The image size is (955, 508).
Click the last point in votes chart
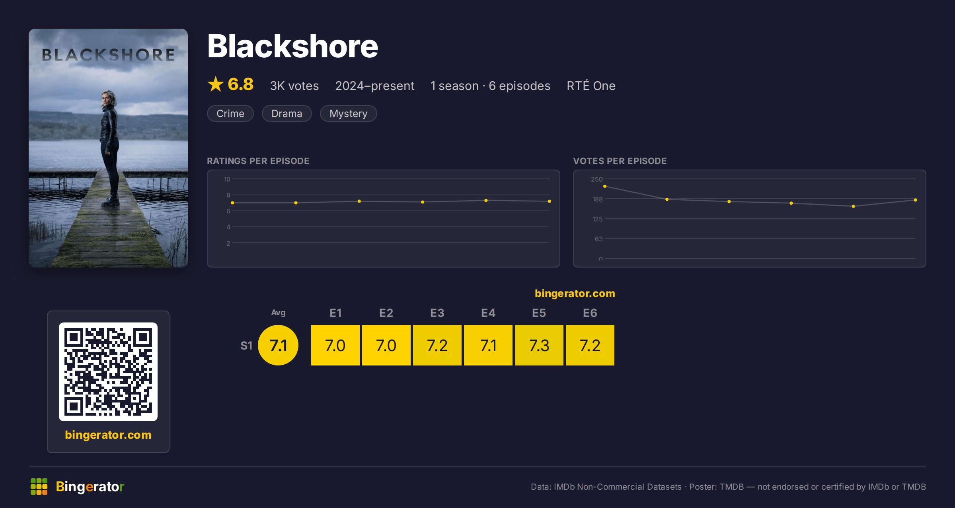click(916, 200)
